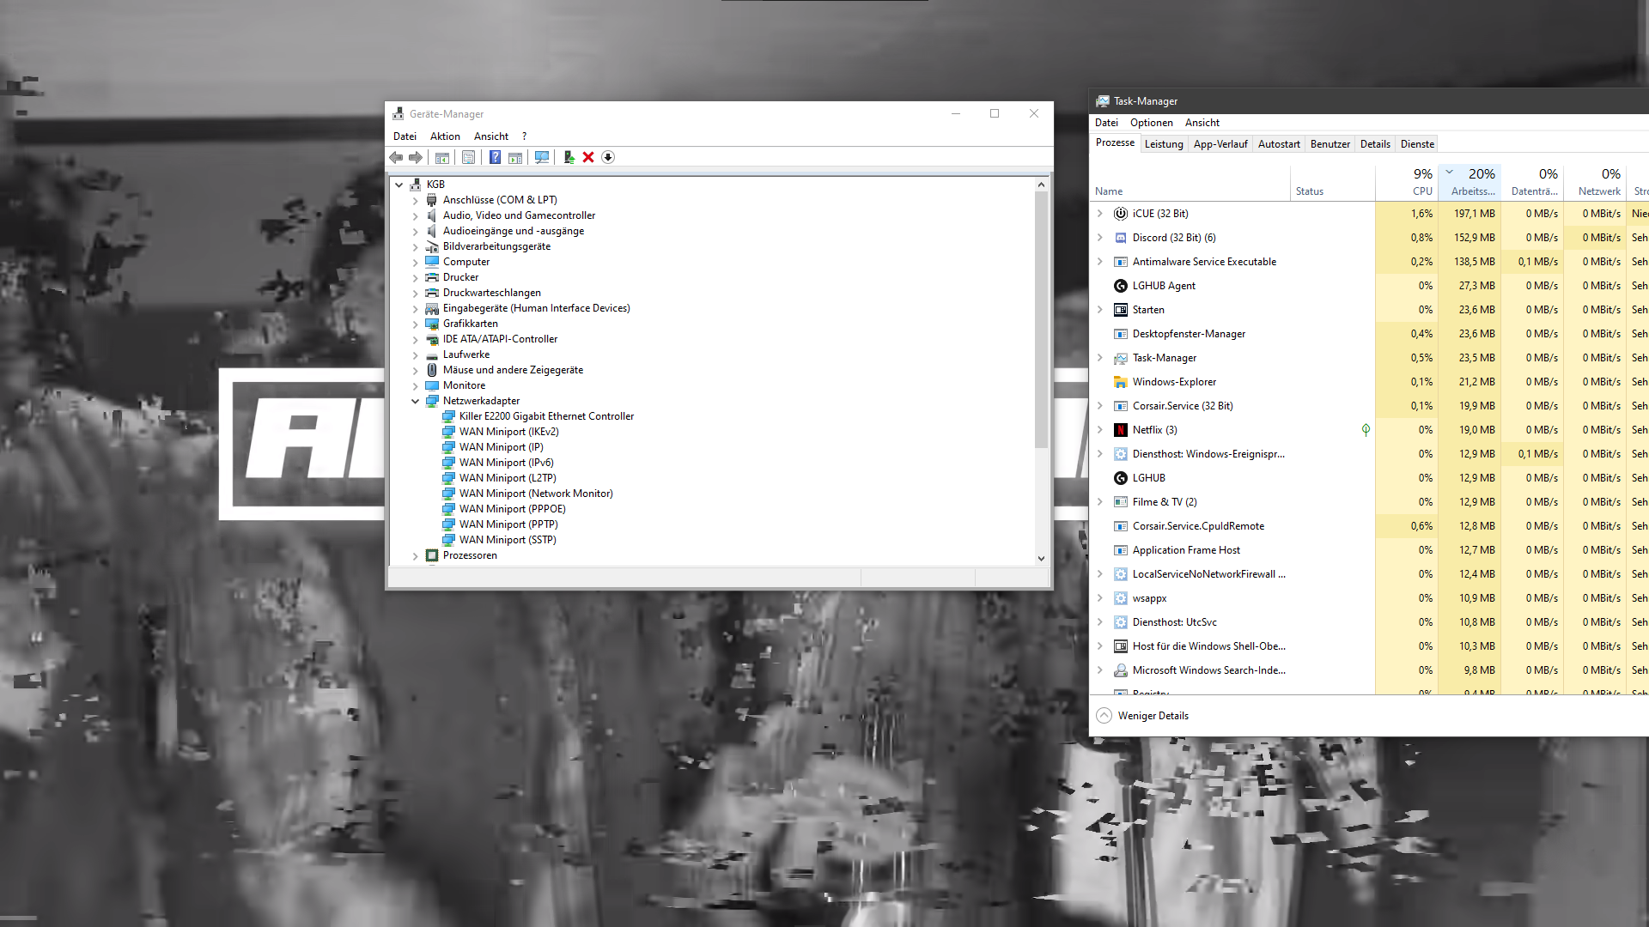
Task: Click the update driver icon with green arrow
Action: [569, 158]
